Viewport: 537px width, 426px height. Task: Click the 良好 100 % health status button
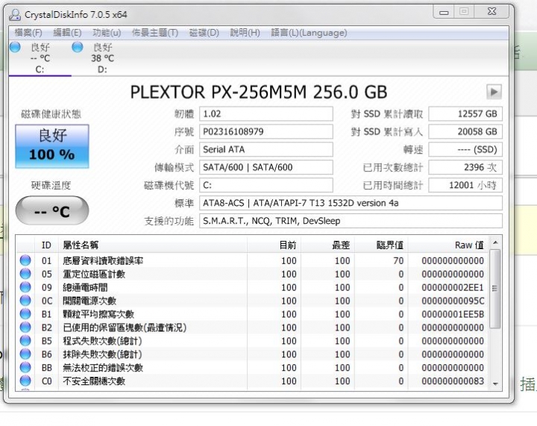click(52, 146)
